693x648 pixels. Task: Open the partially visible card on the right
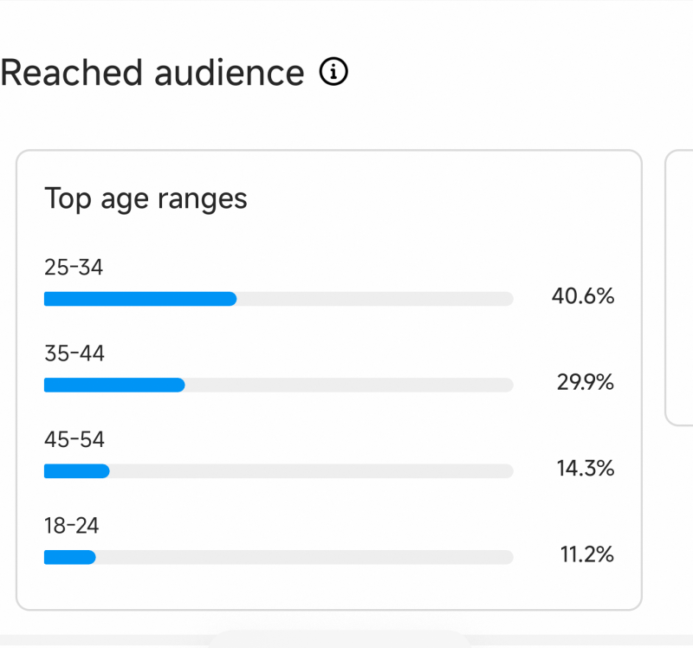(x=680, y=288)
